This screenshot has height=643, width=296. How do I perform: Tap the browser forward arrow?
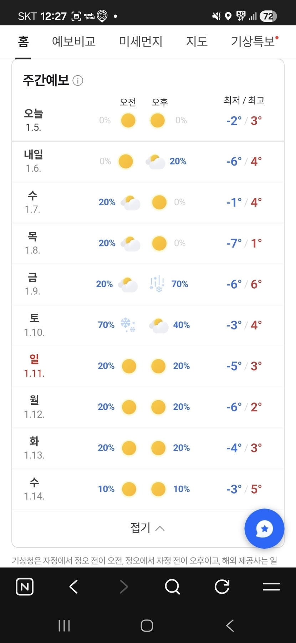[x=123, y=587]
